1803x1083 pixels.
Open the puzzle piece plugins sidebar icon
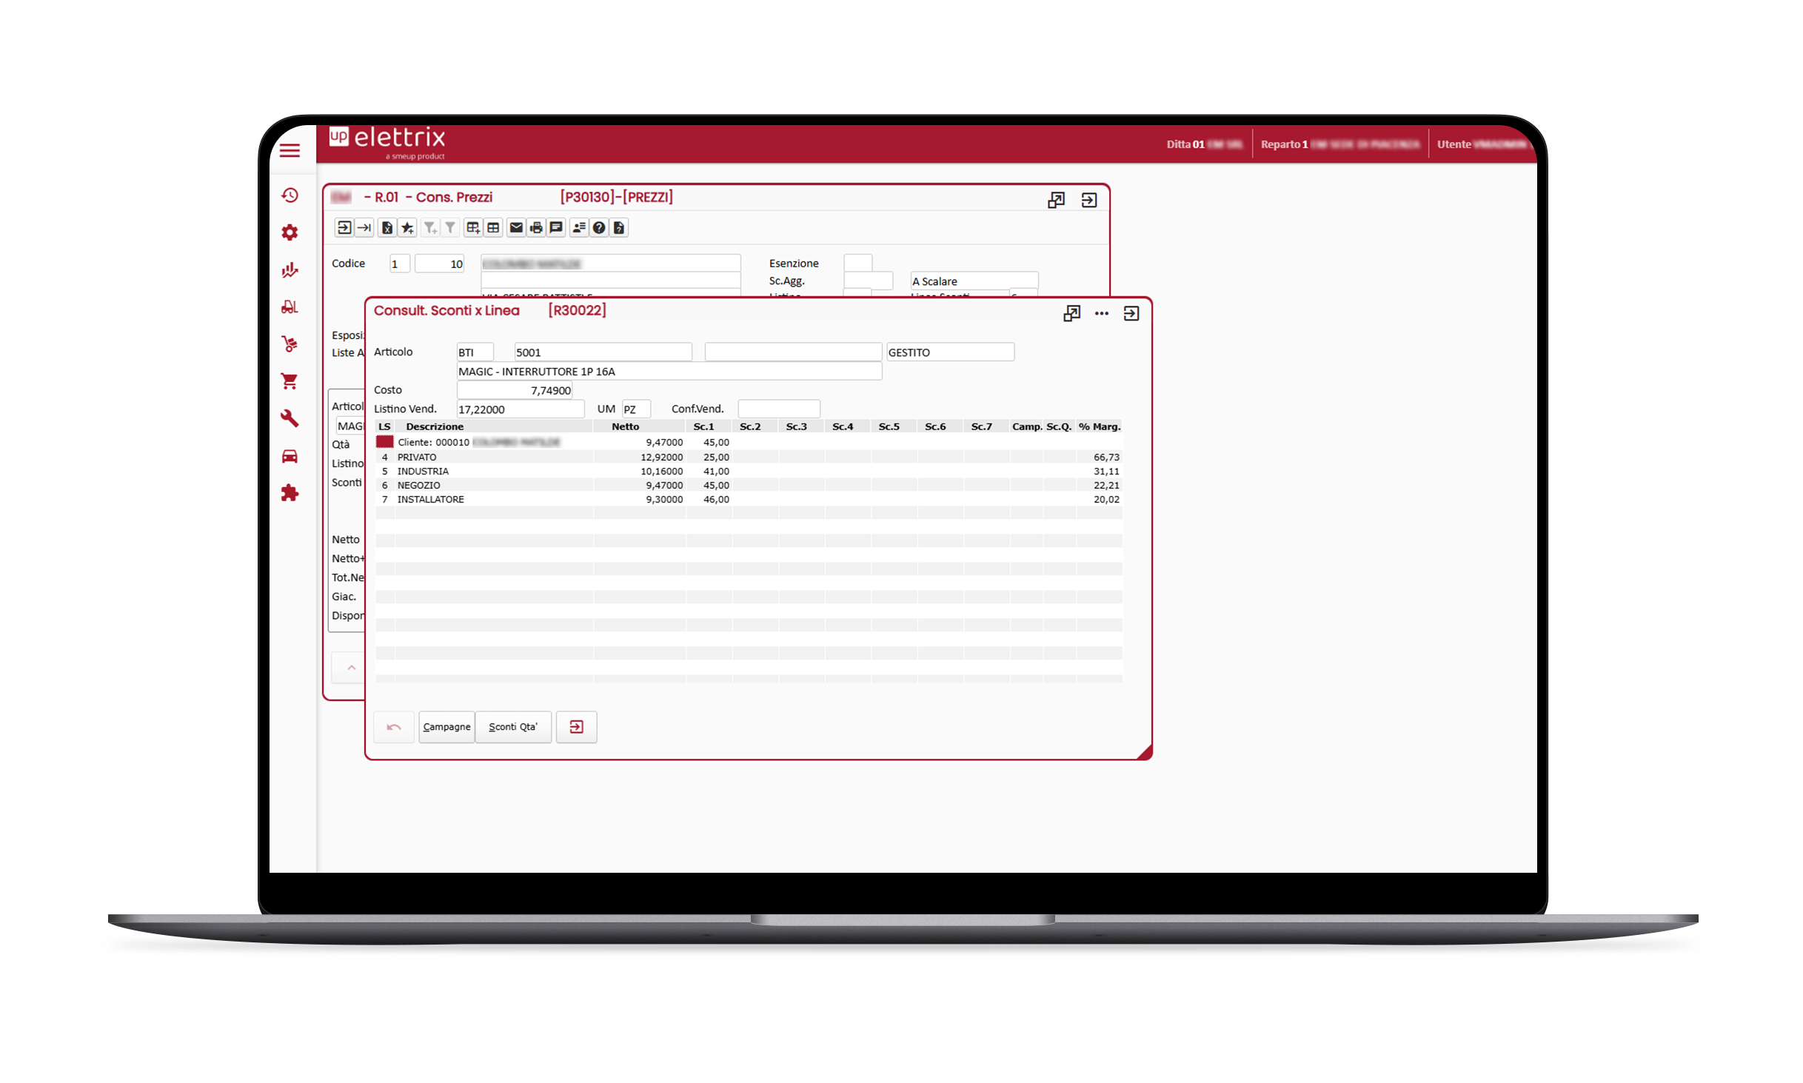click(290, 493)
